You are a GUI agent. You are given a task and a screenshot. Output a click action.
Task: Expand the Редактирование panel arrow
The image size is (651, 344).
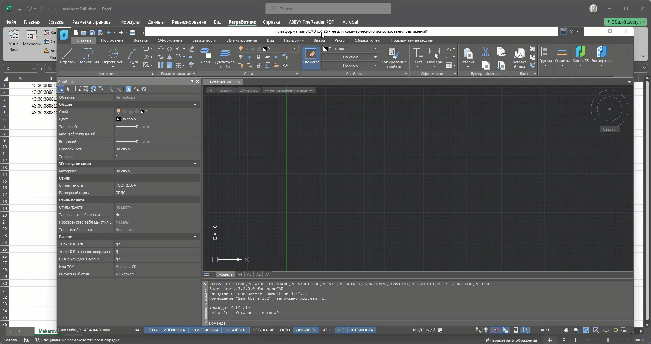coord(194,74)
